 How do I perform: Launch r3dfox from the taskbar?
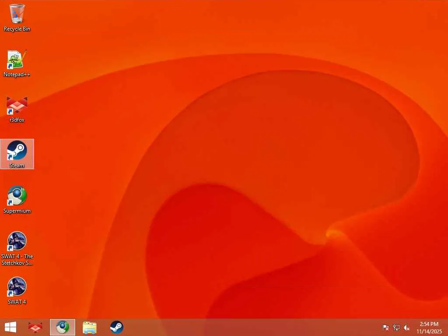coord(35,327)
